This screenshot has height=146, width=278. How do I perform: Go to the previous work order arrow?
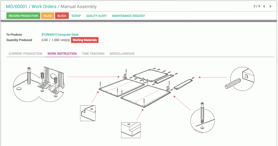(x=264, y=7)
